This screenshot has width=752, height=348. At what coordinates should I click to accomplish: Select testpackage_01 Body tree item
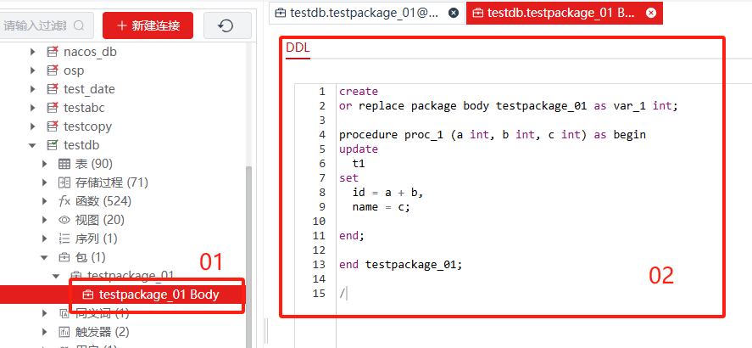pyautogui.click(x=159, y=295)
